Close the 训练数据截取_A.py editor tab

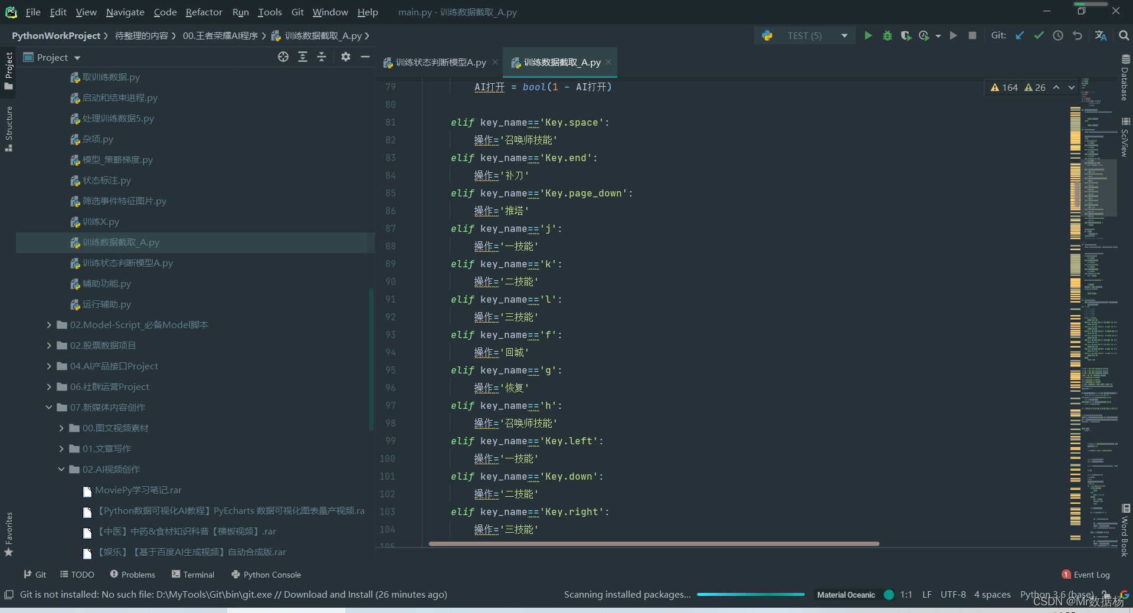608,62
